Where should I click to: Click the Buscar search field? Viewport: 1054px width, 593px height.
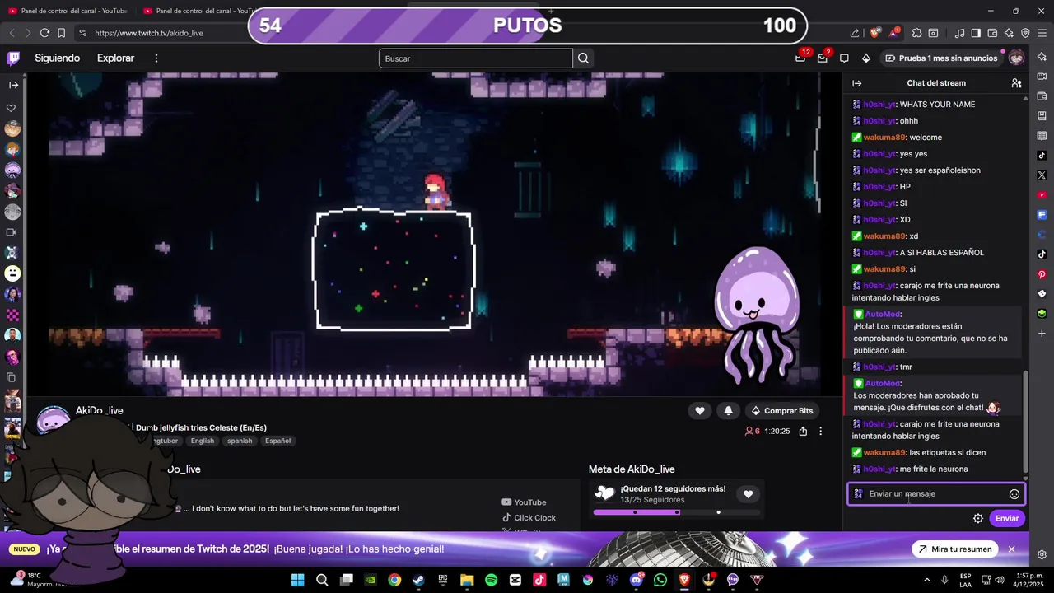(475, 58)
